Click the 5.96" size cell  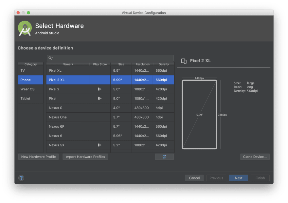(121, 136)
